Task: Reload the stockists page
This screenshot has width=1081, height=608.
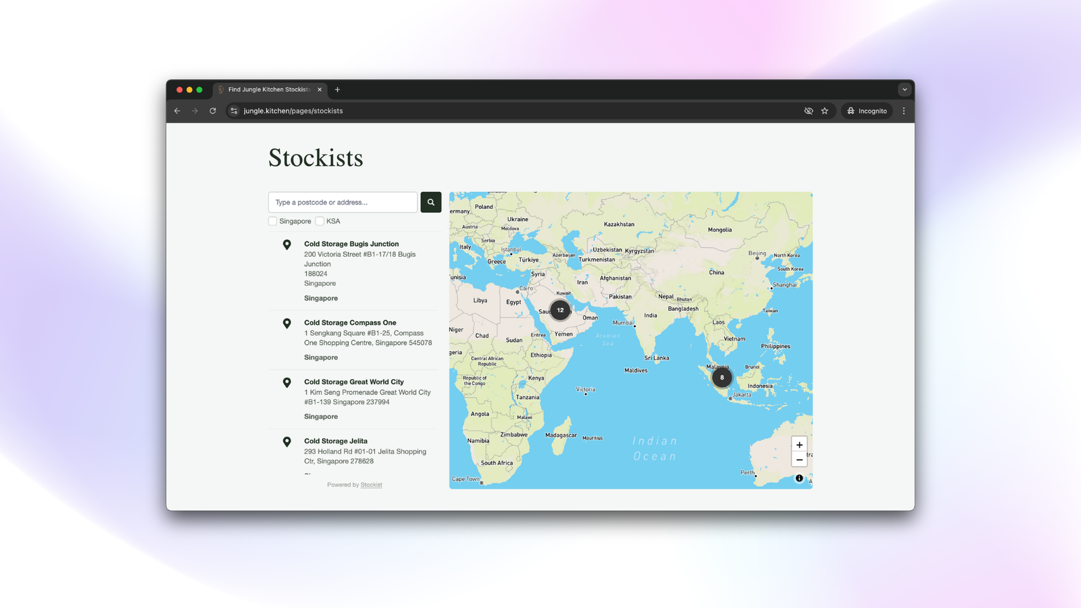Action: click(213, 111)
